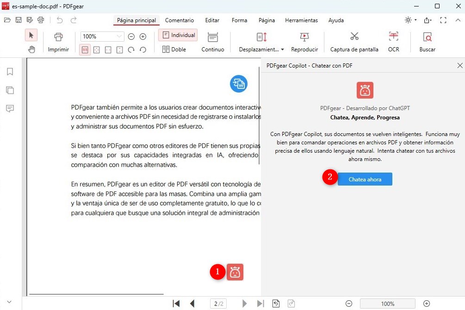
Task: Switch to the Editar tab
Action: pyautogui.click(x=212, y=20)
